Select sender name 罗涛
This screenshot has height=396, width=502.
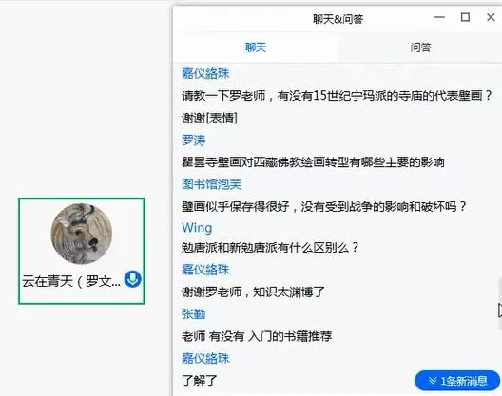pos(193,141)
